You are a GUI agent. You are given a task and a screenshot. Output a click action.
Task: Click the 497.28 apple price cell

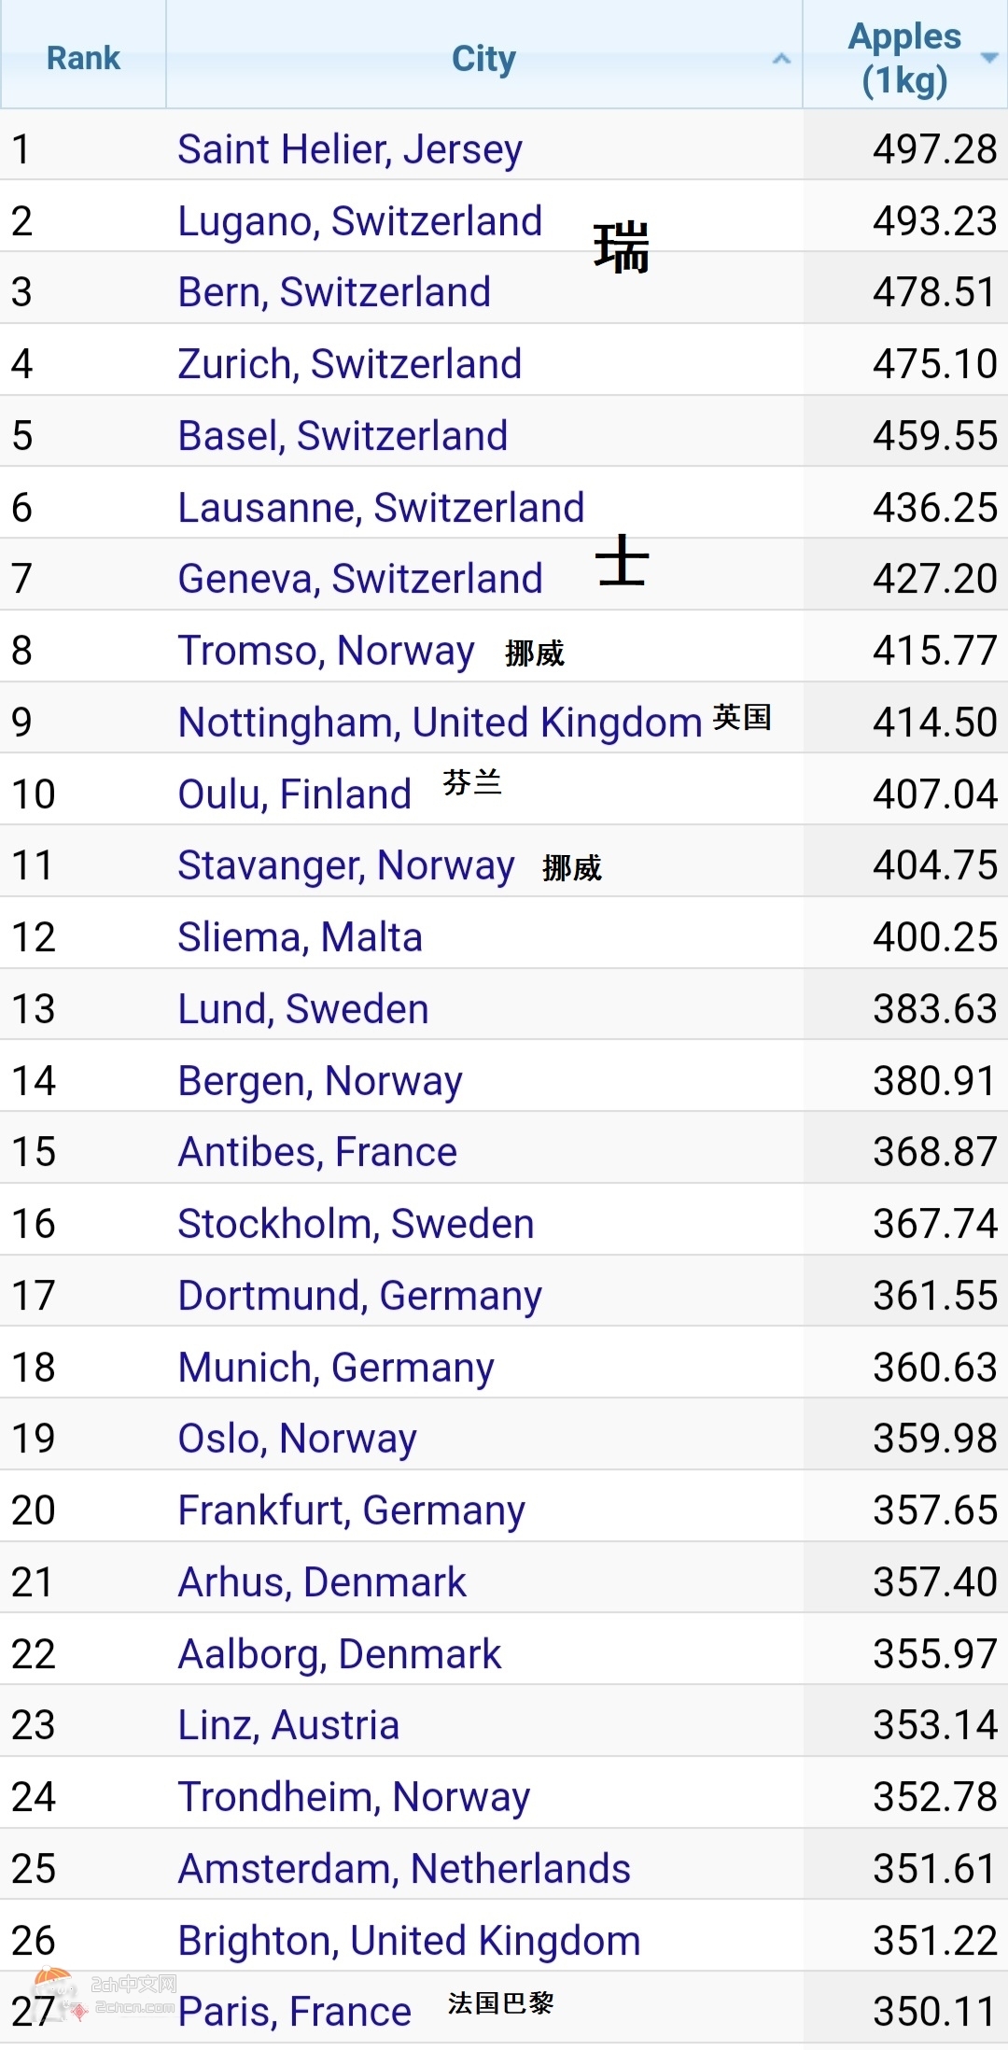tap(934, 149)
